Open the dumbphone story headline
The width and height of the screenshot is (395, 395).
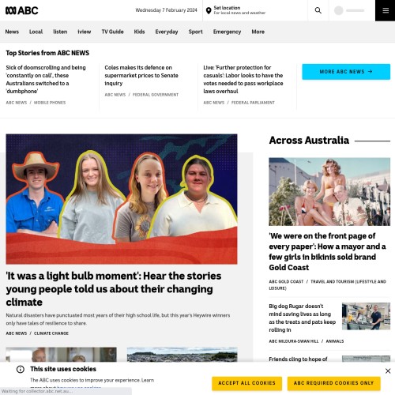(46, 79)
